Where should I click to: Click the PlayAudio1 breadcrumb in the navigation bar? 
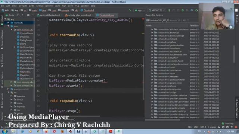87,10
